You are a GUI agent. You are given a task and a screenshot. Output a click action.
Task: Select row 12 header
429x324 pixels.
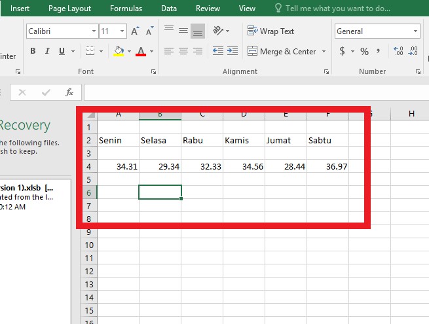(89, 271)
